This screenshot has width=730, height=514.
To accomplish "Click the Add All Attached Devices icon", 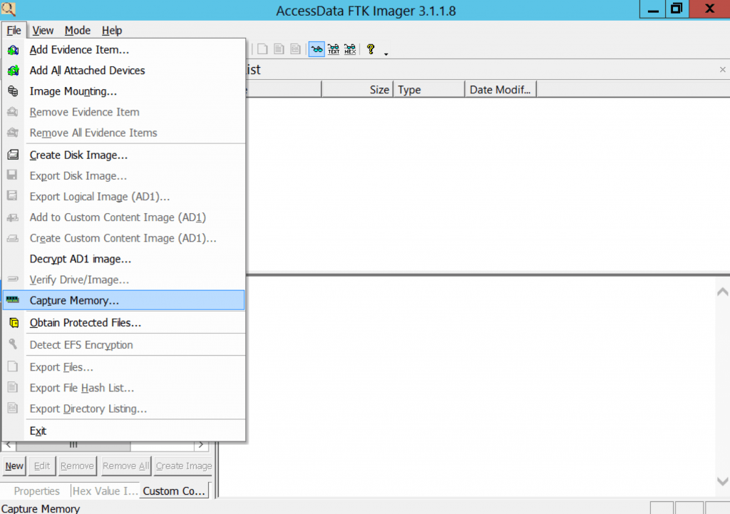I will click(x=13, y=71).
